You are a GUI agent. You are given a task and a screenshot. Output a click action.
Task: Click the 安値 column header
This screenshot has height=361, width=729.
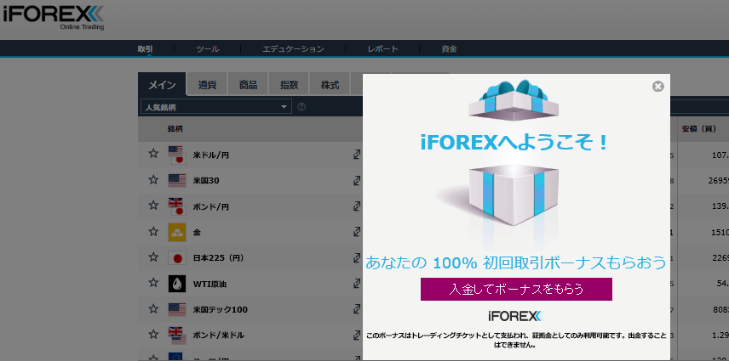pos(699,128)
